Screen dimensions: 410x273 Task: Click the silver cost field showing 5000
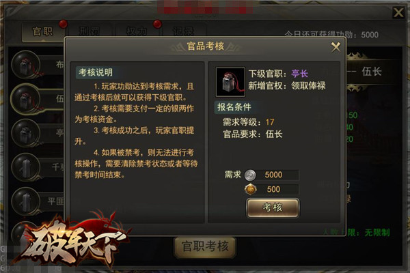click(x=272, y=175)
